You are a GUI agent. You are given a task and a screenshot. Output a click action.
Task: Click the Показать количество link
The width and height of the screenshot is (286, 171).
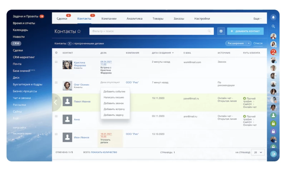click(104, 152)
